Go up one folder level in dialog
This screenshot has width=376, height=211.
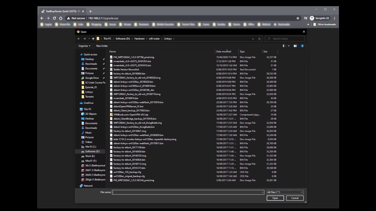point(93,39)
